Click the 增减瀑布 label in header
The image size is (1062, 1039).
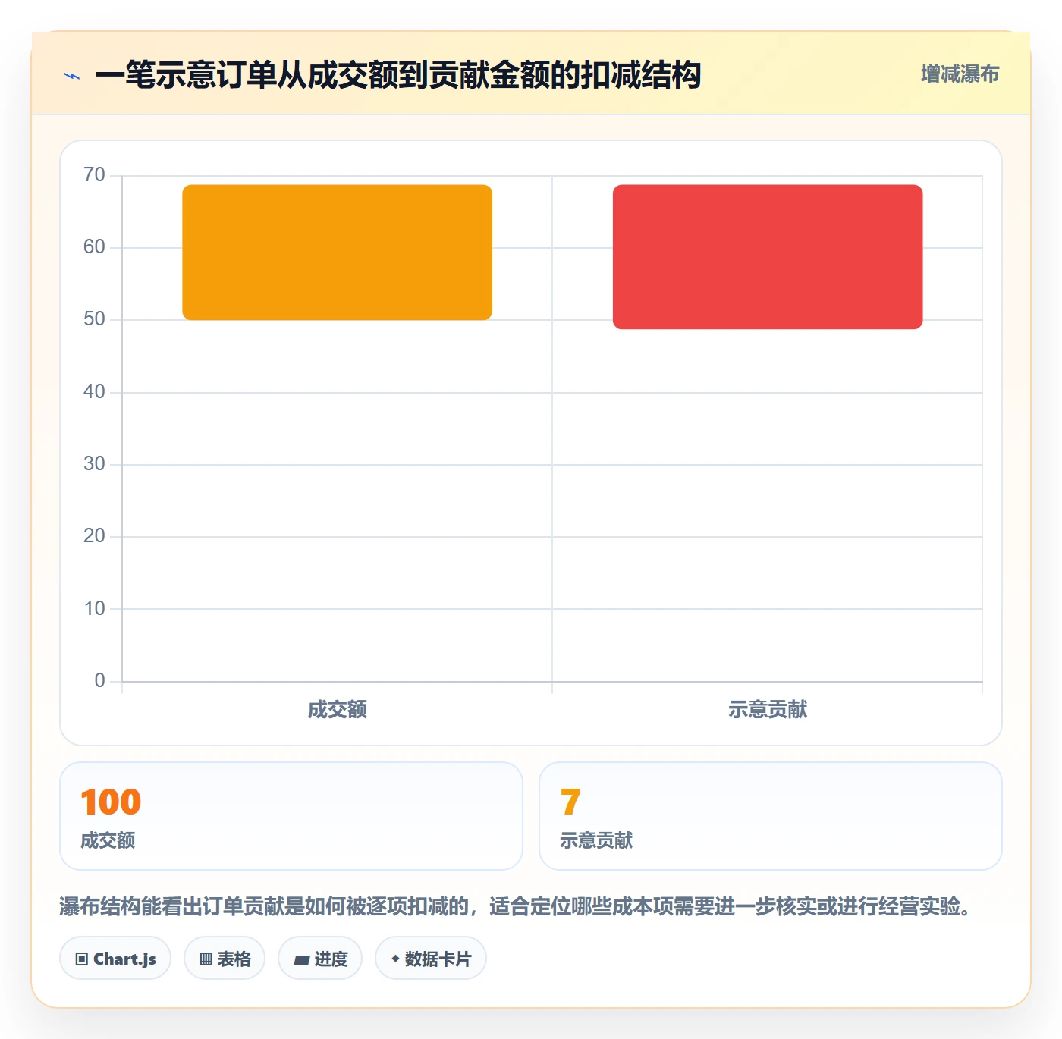click(960, 74)
